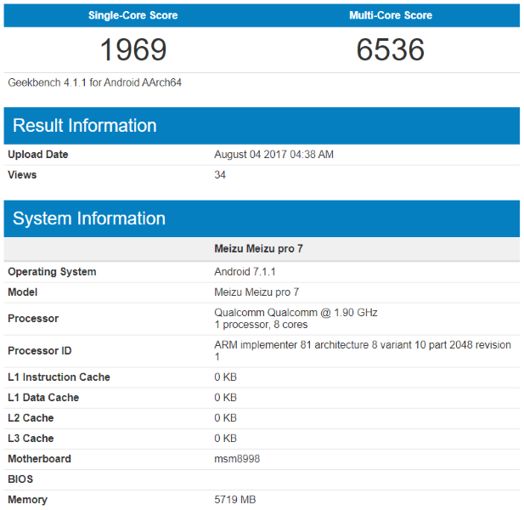Select the 5719 MB memory value
Image resolution: width=524 pixels, height=510 pixels.
[x=235, y=500]
